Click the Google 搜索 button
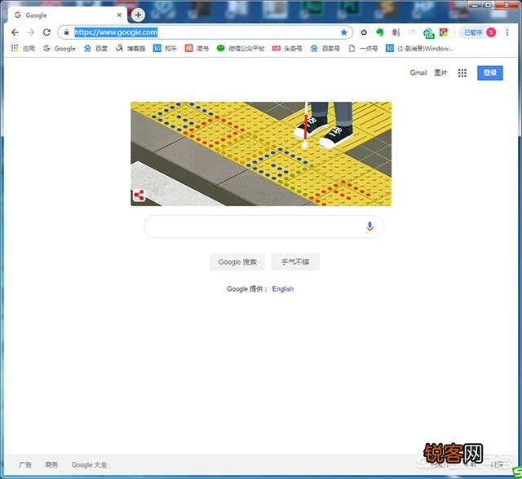The image size is (522, 479). click(x=237, y=262)
